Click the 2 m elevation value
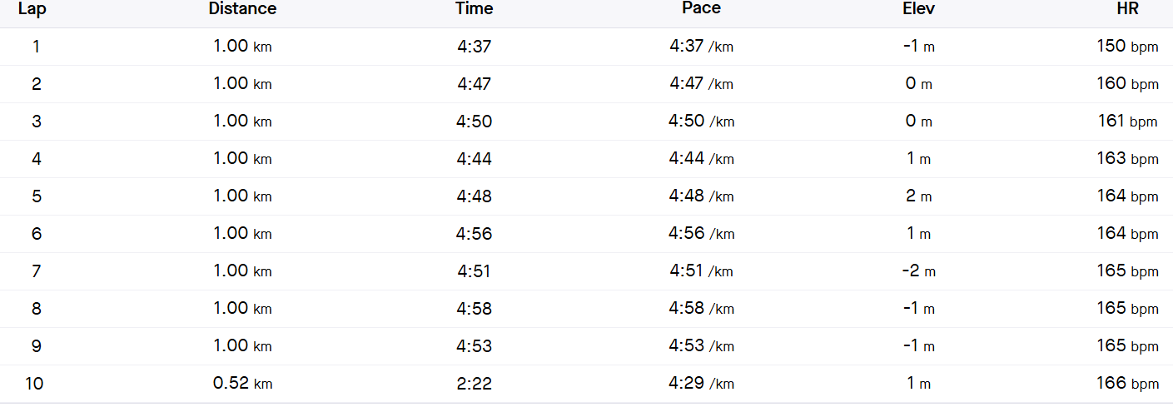 coord(918,196)
